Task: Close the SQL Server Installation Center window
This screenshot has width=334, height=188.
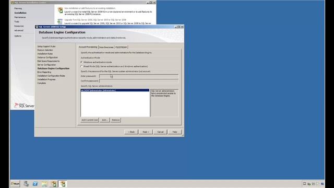Action: (154, 3)
